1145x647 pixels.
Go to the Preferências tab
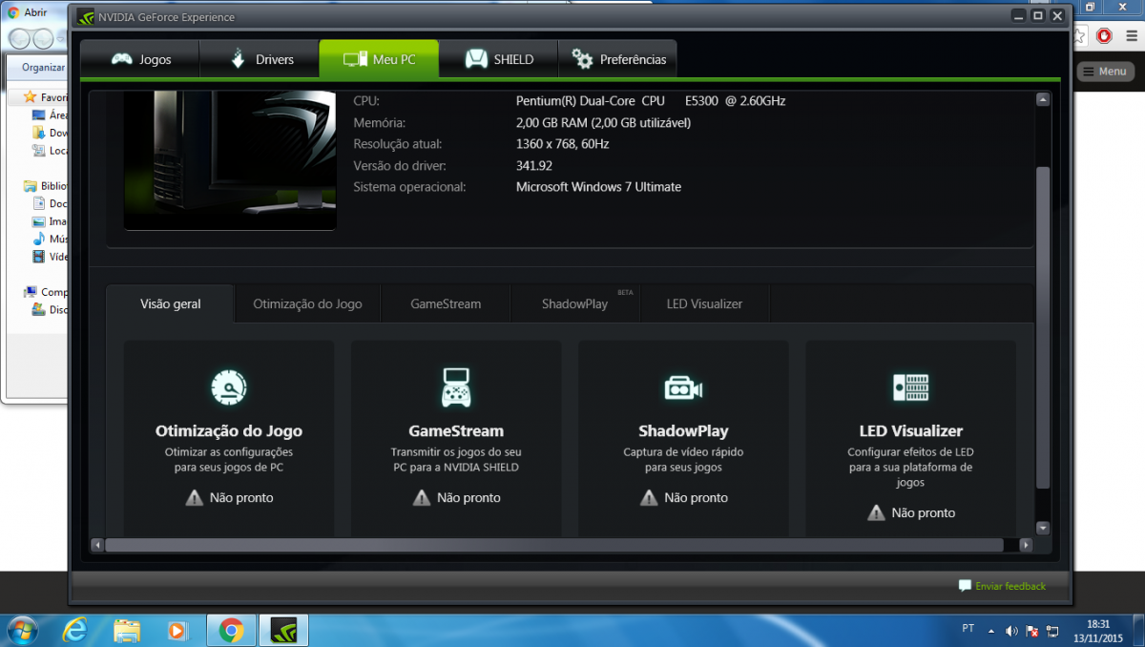(617, 59)
